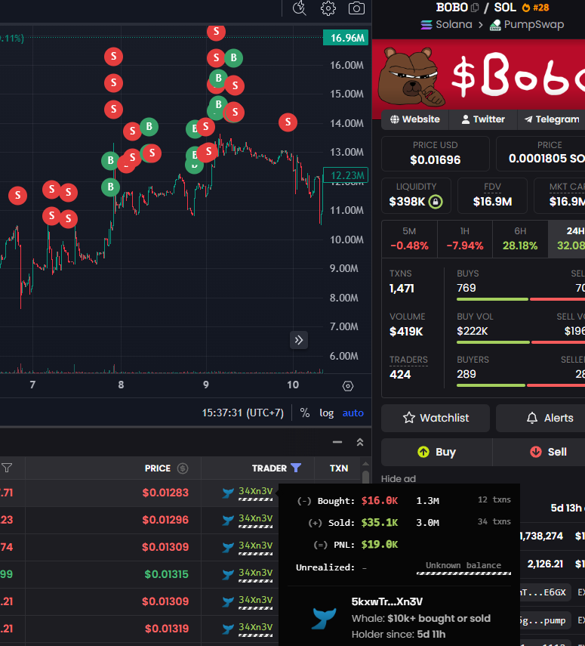Click the pair address pill ending E6GX
585x646 pixels.
(546, 592)
